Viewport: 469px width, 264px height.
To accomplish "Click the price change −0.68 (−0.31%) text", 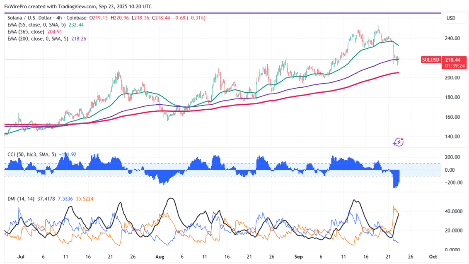I will click(x=189, y=18).
